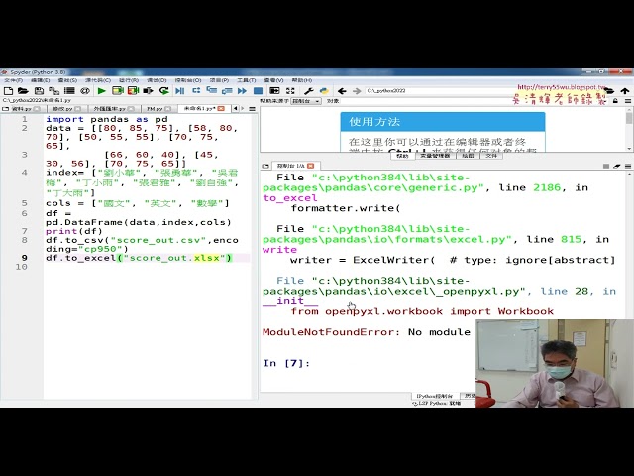Go up to the parent directory arrow
634x476 pixels.
pyautogui.click(x=625, y=91)
